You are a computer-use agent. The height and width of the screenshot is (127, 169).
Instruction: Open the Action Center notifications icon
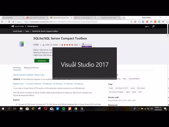165,109
